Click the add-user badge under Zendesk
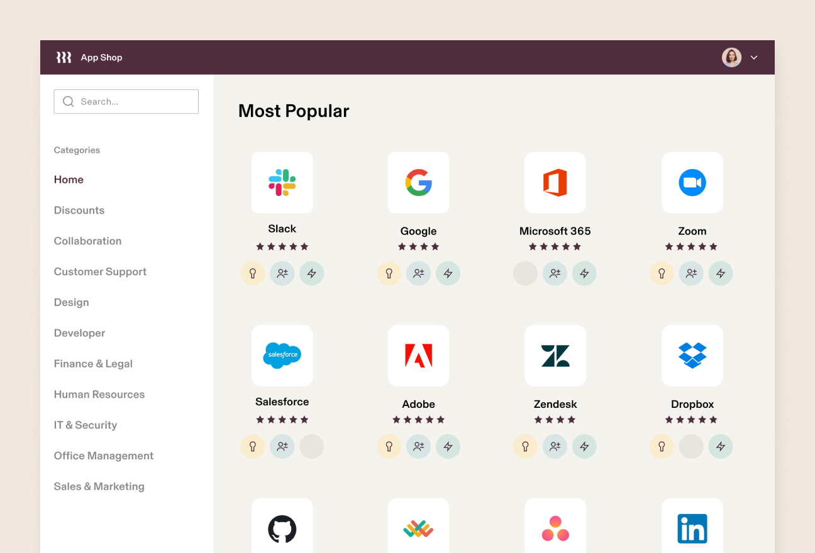The width and height of the screenshot is (815, 553). coord(555,446)
